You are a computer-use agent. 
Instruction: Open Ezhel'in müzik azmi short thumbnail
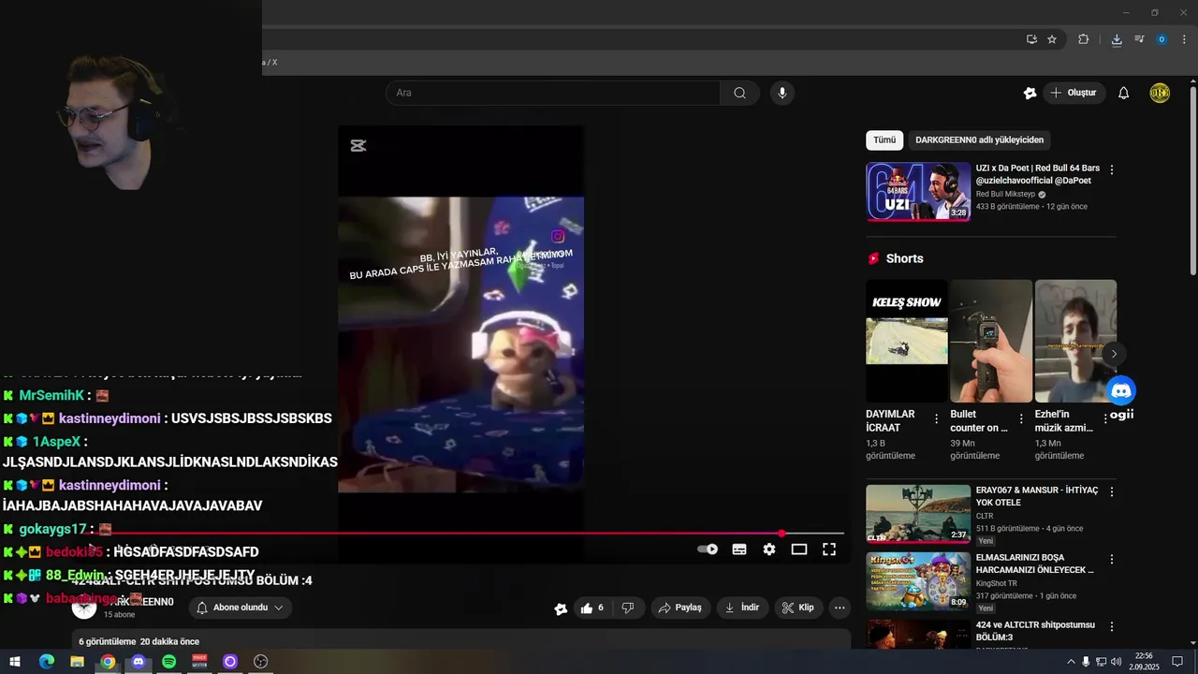(1075, 341)
